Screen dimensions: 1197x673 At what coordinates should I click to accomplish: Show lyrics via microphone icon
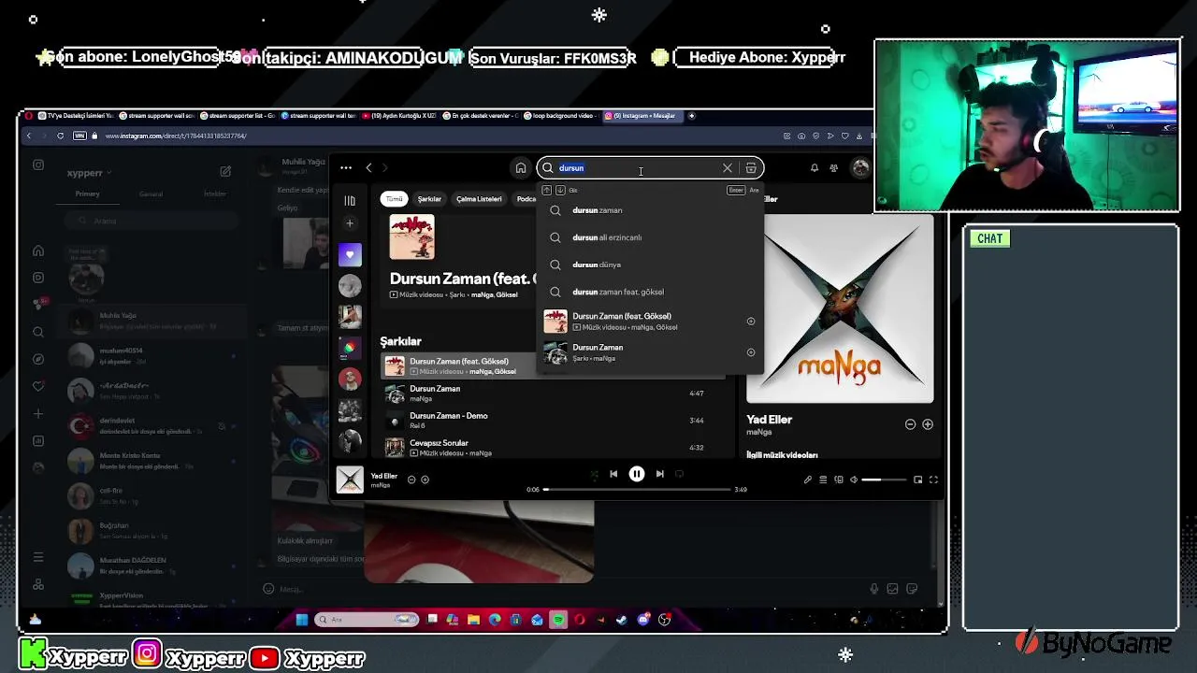(x=808, y=480)
